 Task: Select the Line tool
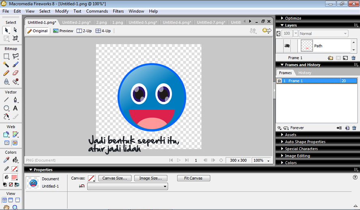point(6,99)
